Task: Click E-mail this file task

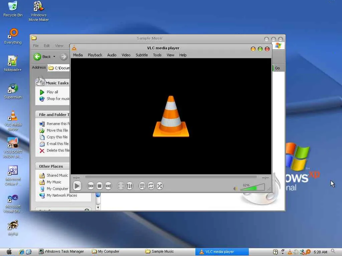Action: click(x=54, y=144)
